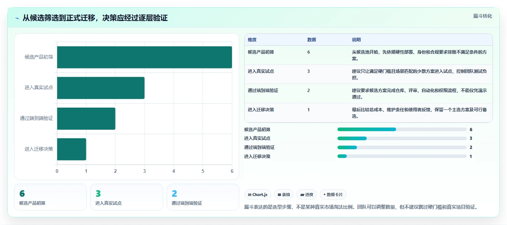Click chart y-axis label 进入迁移决策
The height and width of the screenshot is (225, 507).
click(x=39, y=149)
